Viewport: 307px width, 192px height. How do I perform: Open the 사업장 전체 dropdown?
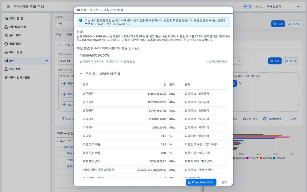(x=64, y=24)
